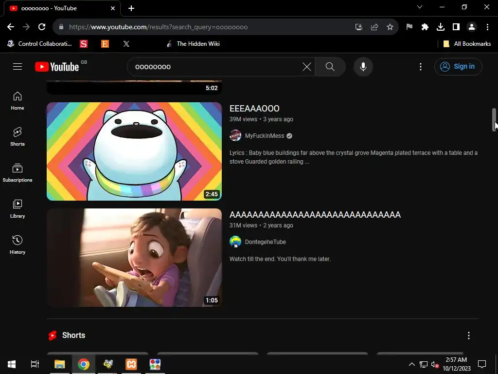
Task: Select the oooooooo - YouTube tab
Action: (62, 8)
